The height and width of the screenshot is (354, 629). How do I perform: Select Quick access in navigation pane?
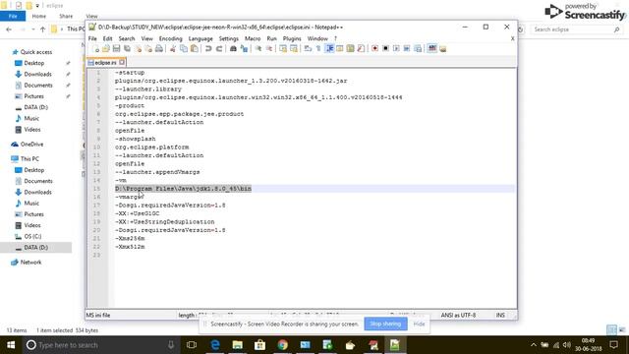coord(36,52)
